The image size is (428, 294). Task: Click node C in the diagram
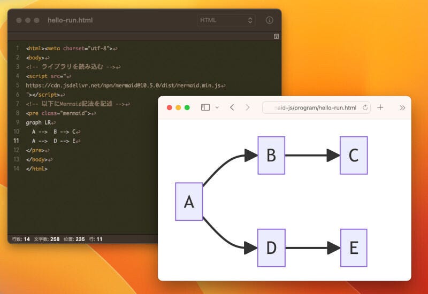(x=354, y=156)
